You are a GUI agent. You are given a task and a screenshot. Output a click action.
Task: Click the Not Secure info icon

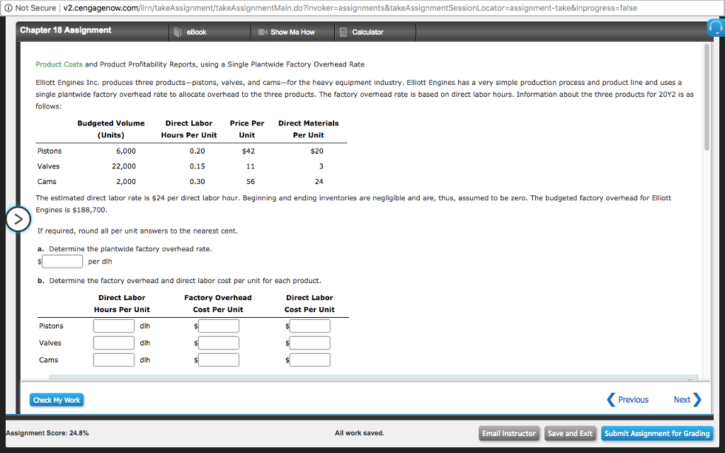8,8
